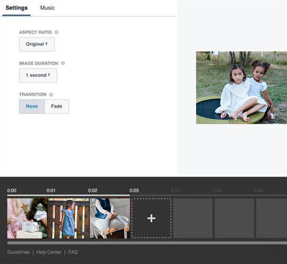287x264 pixels.
Task: Click the 0:01 timeline marker
Action: (51, 190)
